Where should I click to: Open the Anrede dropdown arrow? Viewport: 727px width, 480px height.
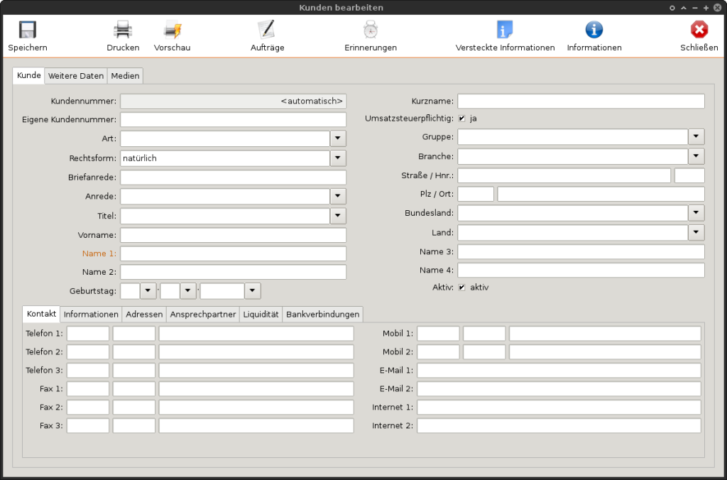tap(339, 197)
